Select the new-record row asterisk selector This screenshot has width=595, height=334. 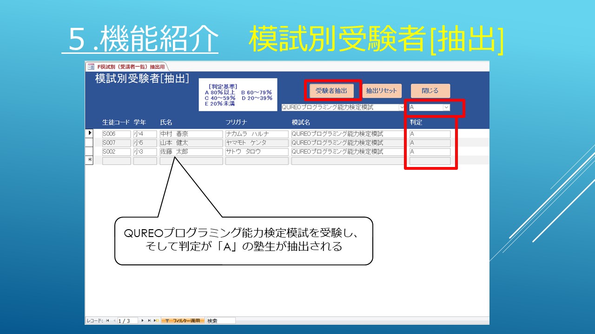point(90,160)
